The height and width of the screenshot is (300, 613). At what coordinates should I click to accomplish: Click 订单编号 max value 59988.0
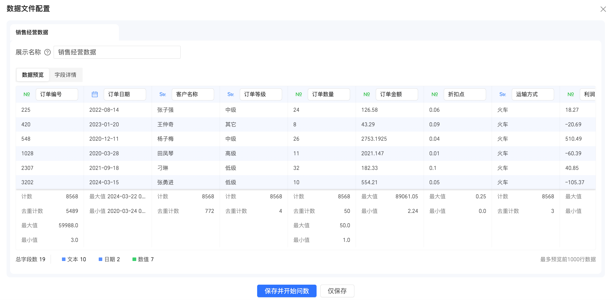(x=68, y=226)
